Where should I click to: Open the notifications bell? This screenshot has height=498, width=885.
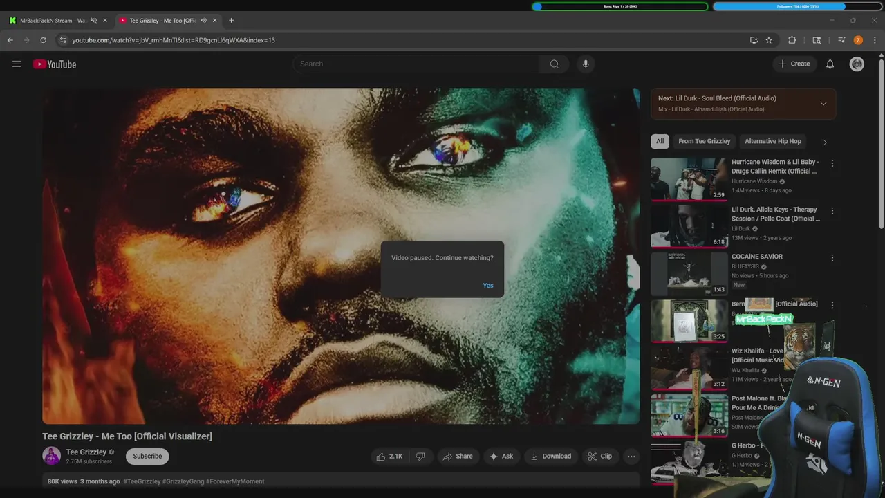(830, 64)
